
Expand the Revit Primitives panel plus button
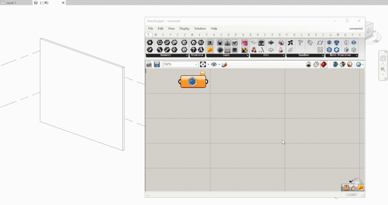pyautogui.click(x=357, y=56)
